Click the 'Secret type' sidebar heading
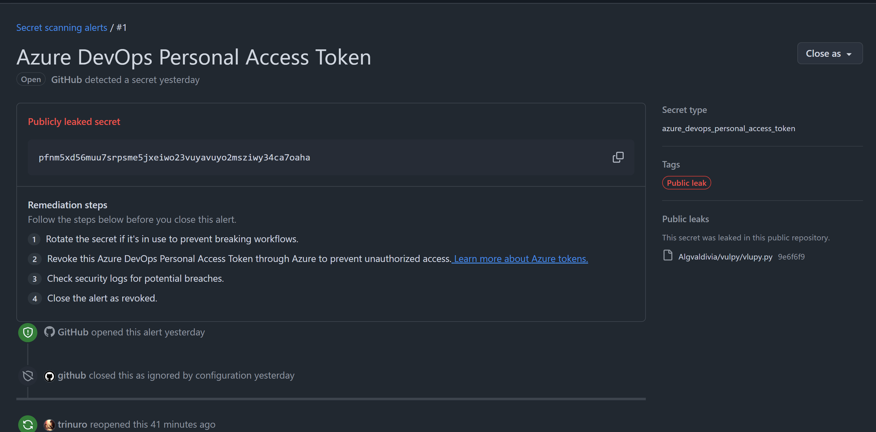Image resolution: width=876 pixels, height=432 pixels. [685, 110]
